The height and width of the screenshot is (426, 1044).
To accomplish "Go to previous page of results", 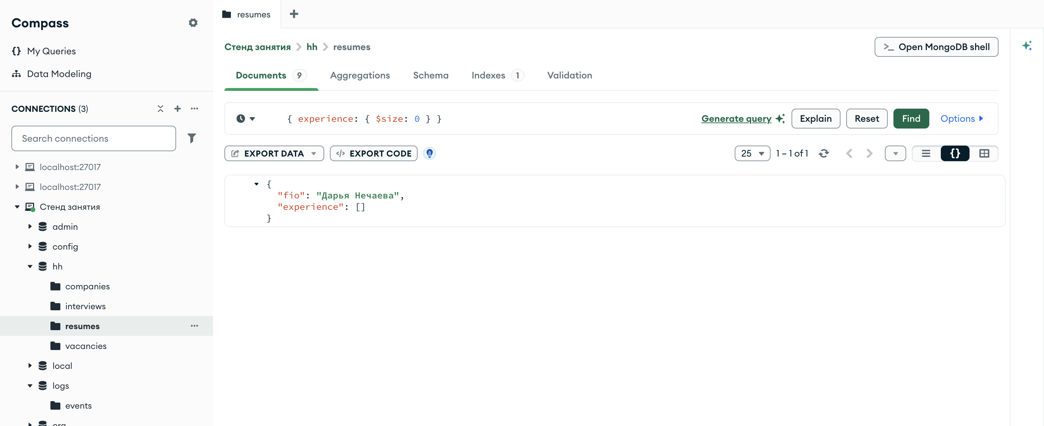I will pyautogui.click(x=849, y=154).
